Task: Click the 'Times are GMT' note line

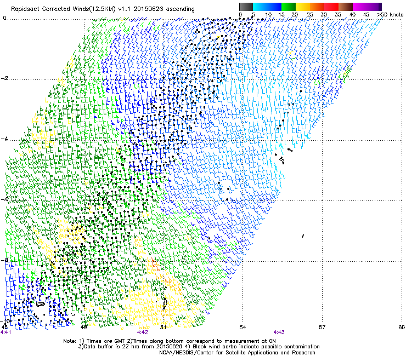Action: [x=170, y=341]
